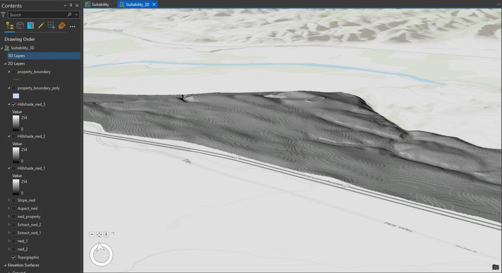Enable the property_boundary layer checkbox
The image size is (502, 273).
tap(14, 72)
